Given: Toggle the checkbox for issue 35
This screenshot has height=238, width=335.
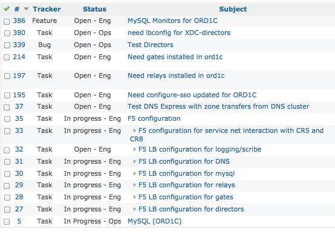Looking at the screenshot, I should click(7, 119).
